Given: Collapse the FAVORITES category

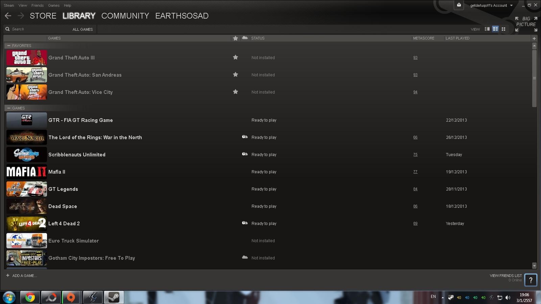Looking at the screenshot, I should [x=9, y=46].
